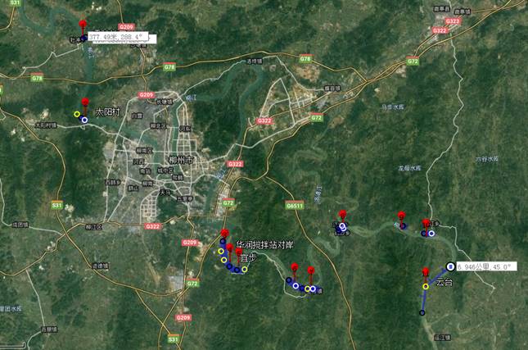528x350 pixels.
Task: Click the white-ringed endpoint beside 6.946公里 label
Action: [450, 266]
